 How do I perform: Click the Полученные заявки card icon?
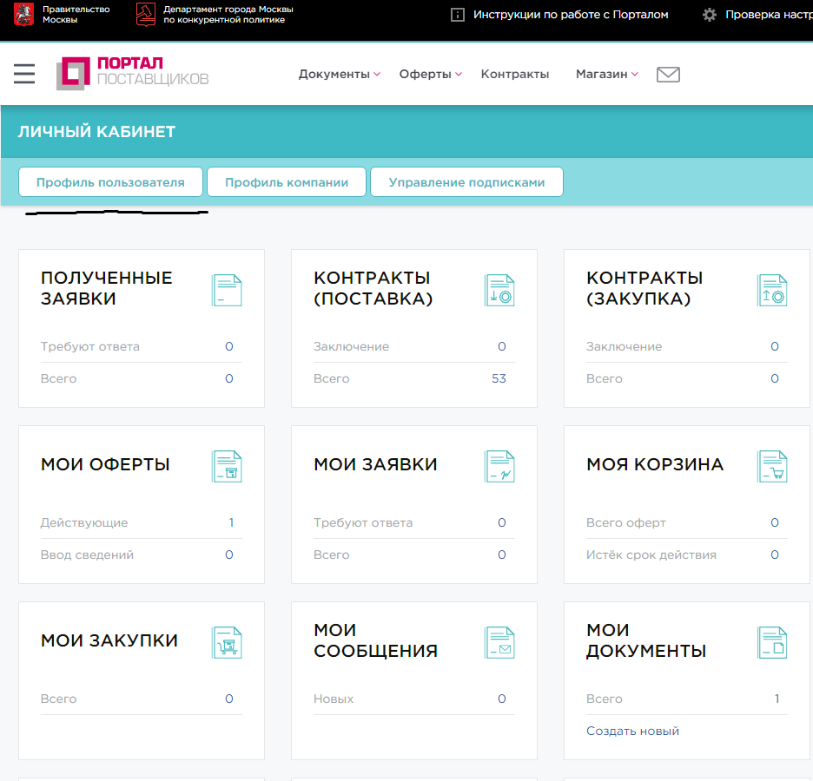[x=227, y=290]
